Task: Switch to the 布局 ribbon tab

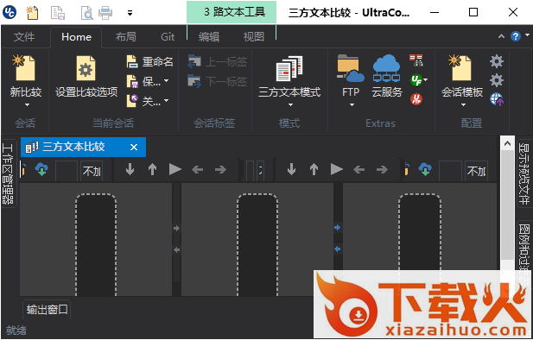Action: coord(126,37)
